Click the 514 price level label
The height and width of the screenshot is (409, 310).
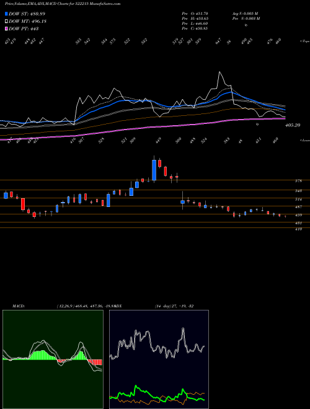tap(298, 200)
